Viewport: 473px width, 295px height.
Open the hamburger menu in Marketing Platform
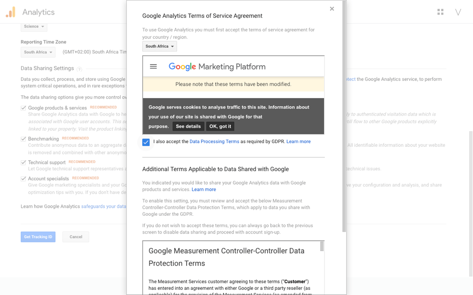tap(153, 67)
